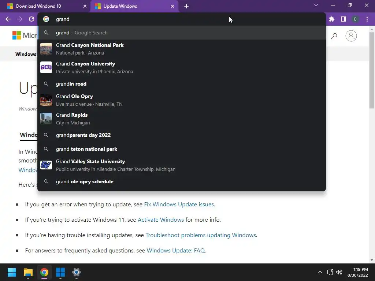Open File Explorer from the taskbar
This screenshot has width=375, height=281.
tap(28, 272)
